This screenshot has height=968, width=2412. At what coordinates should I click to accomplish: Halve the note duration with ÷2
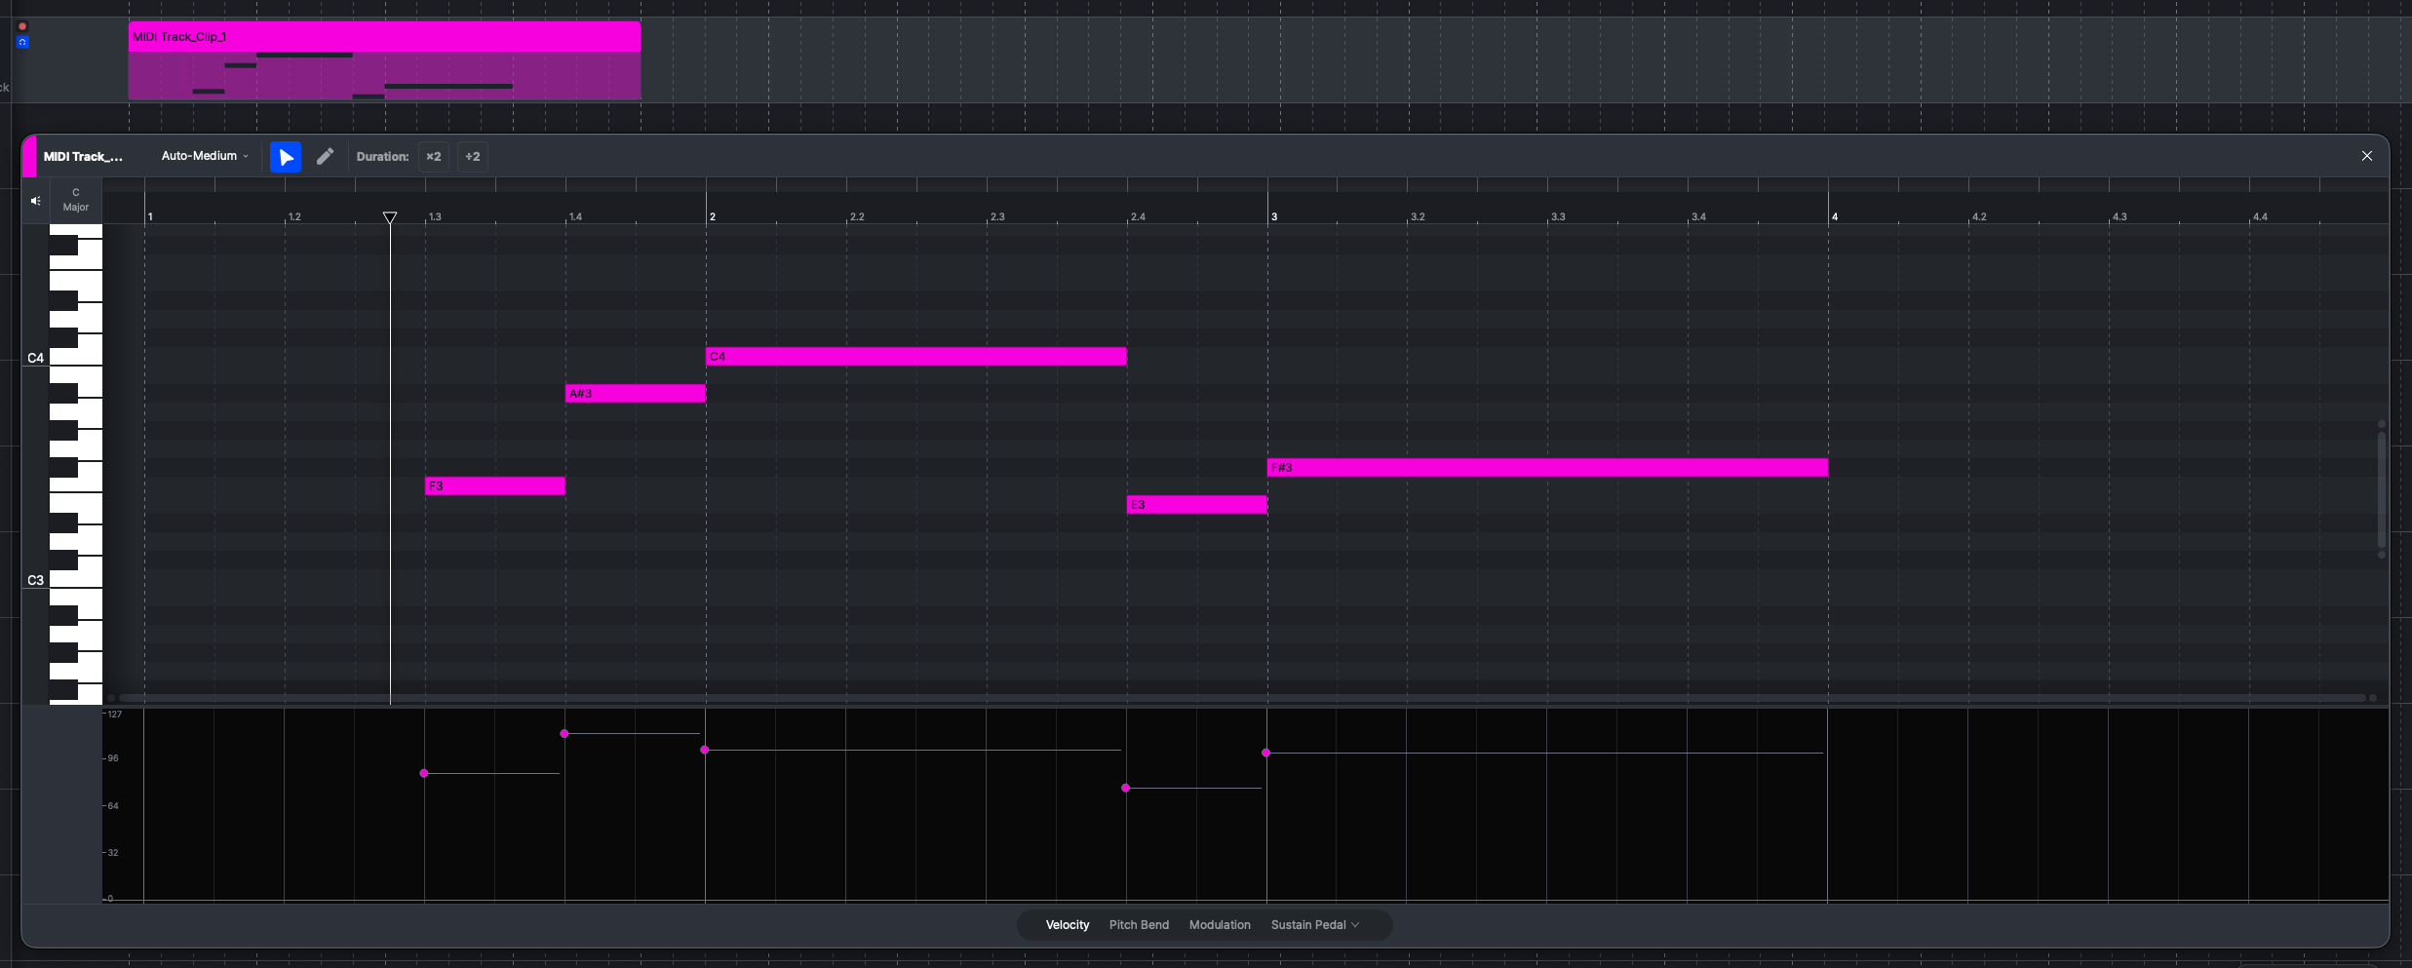pos(473,157)
